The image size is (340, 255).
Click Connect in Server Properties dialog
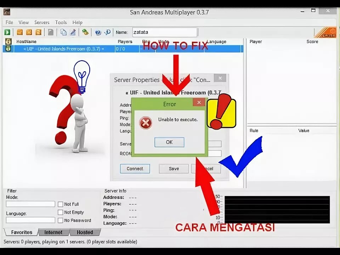(x=135, y=169)
